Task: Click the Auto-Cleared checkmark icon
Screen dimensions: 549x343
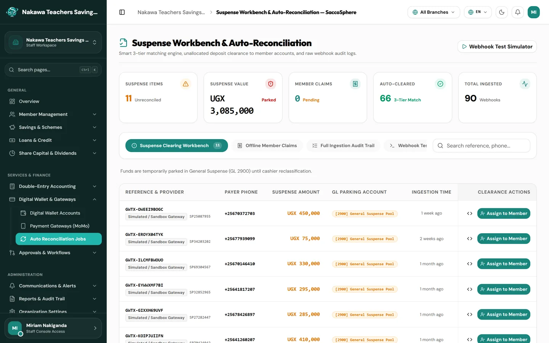Action: [440, 84]
